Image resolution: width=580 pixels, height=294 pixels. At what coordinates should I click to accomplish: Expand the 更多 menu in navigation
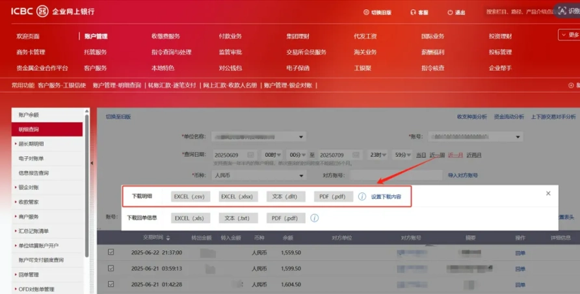click(570, 34)
